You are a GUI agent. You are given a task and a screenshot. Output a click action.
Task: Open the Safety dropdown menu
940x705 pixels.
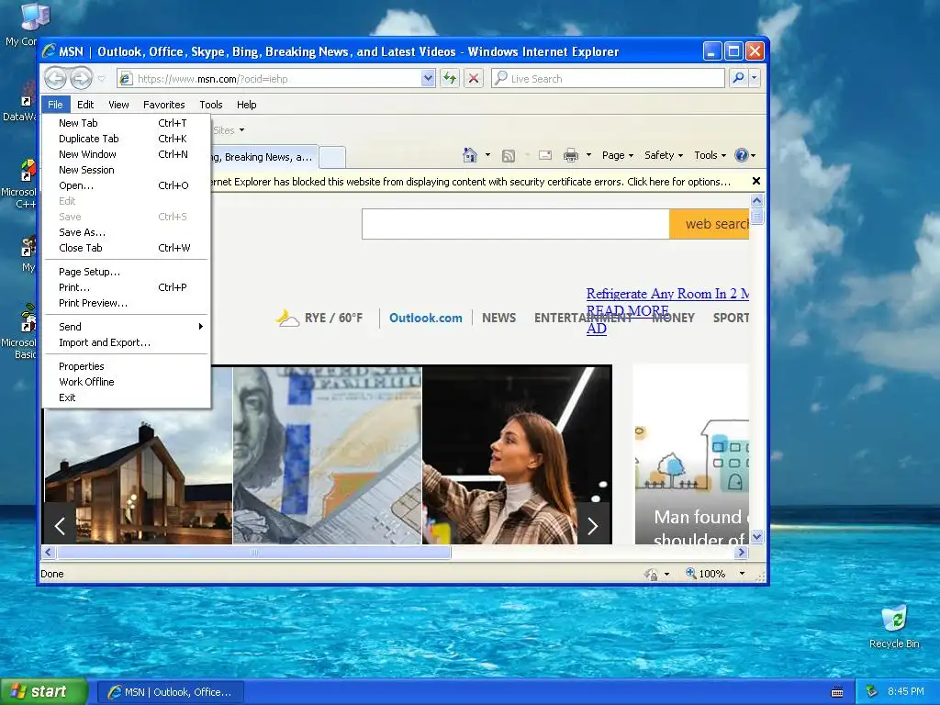(663, 155)
